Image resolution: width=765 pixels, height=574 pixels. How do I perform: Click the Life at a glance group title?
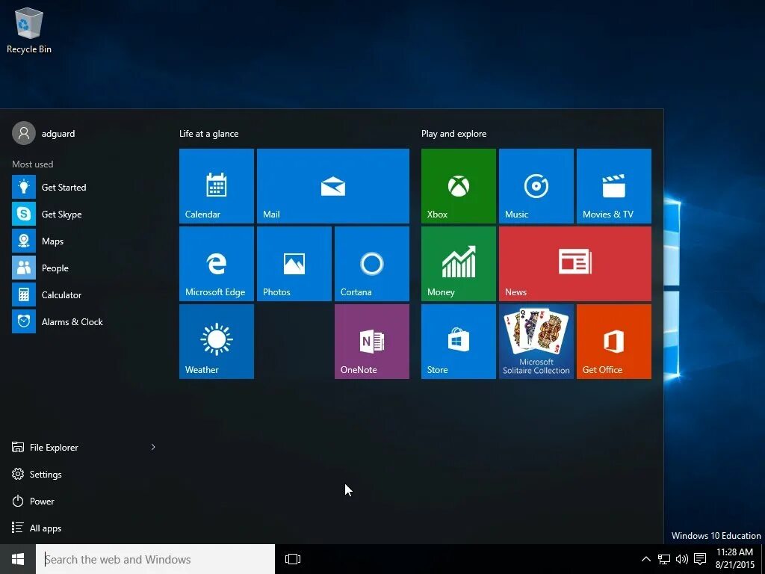(x=209, y=134)
